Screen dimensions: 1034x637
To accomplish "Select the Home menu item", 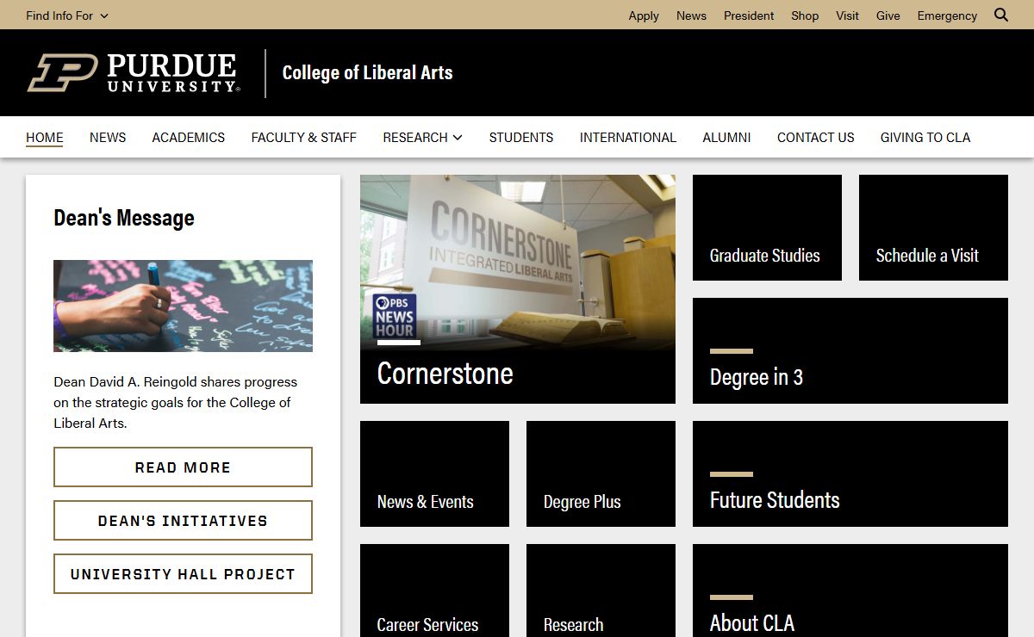I will tap(45, 138).
